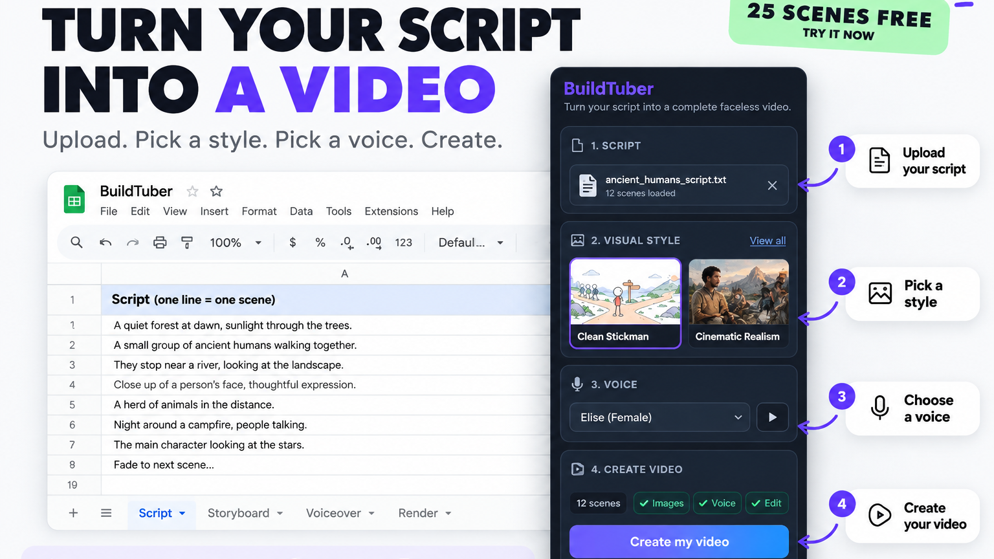
Task: Click the undo arrow icon
Action: click(x=105, y=243)
